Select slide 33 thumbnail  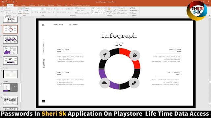click(10, 61)
